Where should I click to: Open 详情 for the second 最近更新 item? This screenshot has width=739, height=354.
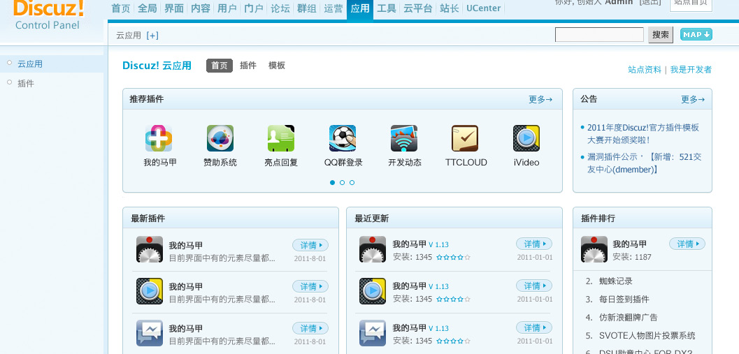click(534, 286)
